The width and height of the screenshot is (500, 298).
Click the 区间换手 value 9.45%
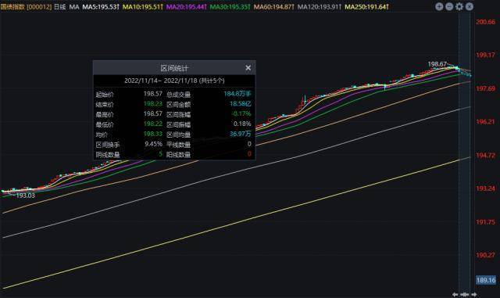coord(153,144)
